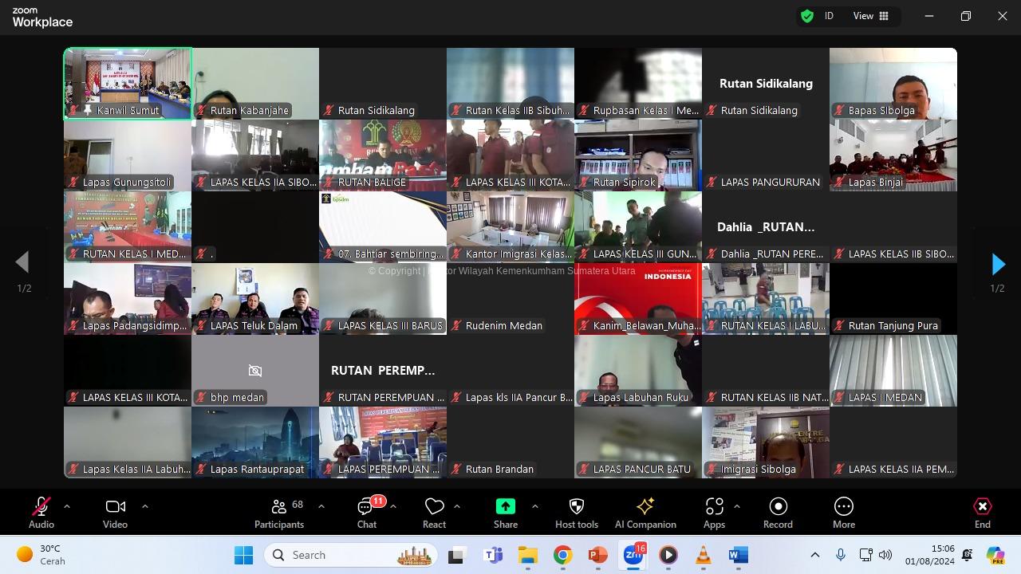Show hidden tray icons chevron
Viewport: 1021px width, 574px height.
(x=814, y=555)
